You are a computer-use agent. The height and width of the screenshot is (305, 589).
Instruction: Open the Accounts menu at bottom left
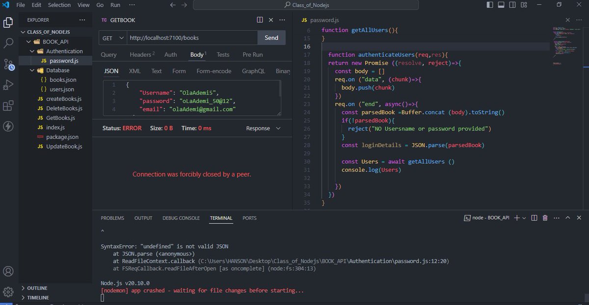(x=8, y=271)
